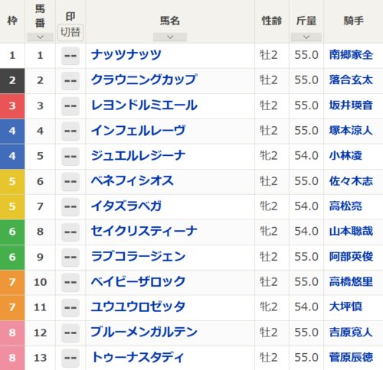Set the mark for ベイビーザロック

point(70,282)
